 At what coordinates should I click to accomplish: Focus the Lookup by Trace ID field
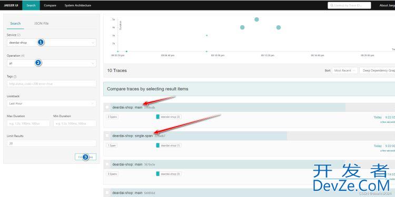click(349, 5)
